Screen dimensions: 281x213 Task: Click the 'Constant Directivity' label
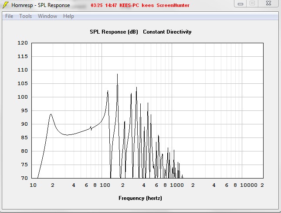click(167, 32)
